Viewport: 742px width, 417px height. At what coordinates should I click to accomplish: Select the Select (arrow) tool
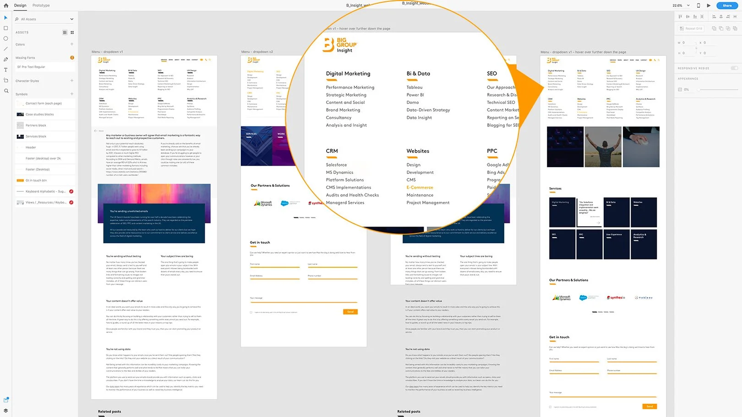(6, 18)
